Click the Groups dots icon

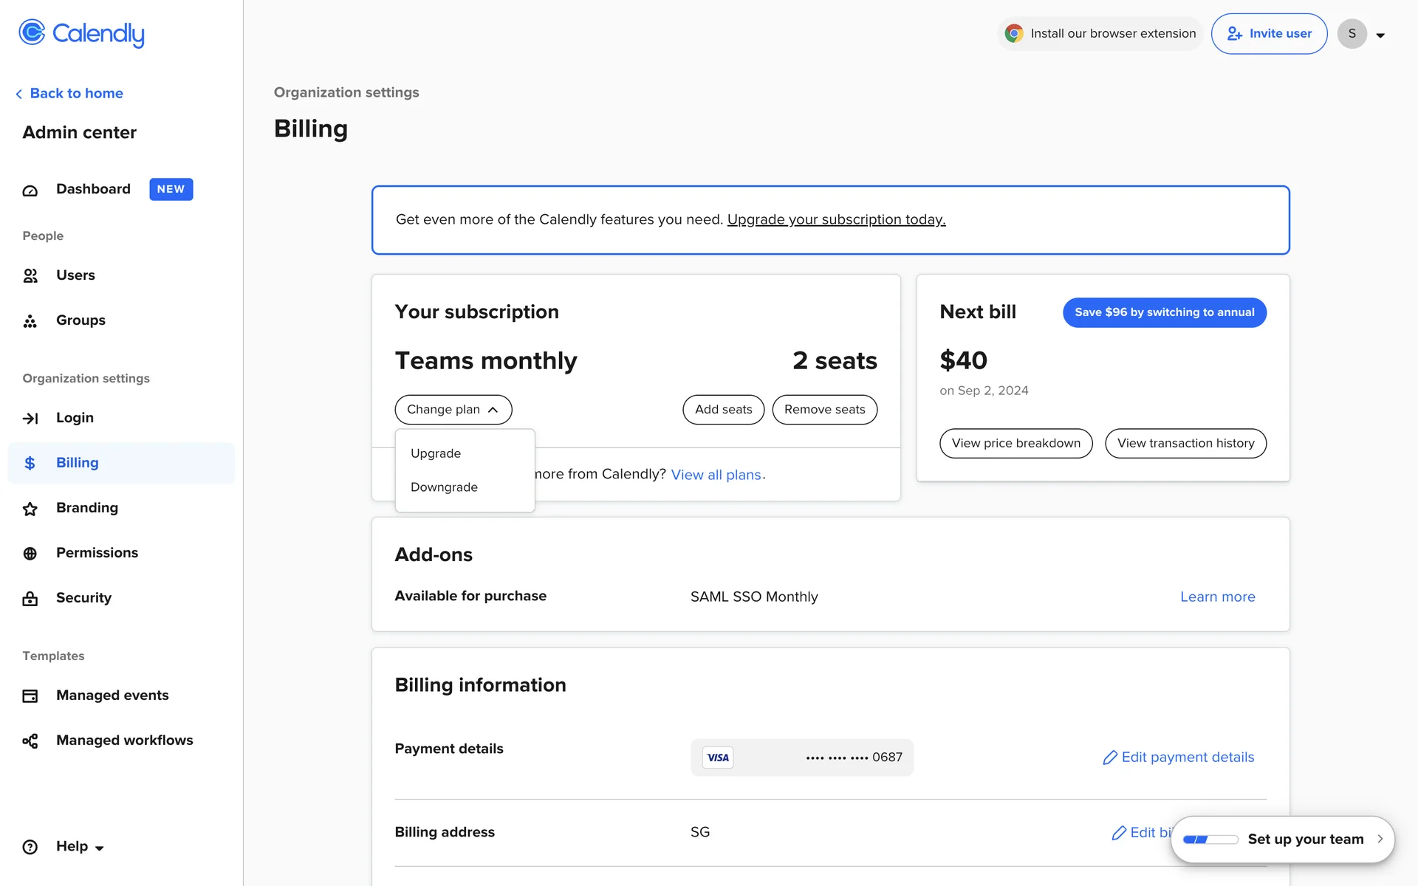[x=30, y=321]
